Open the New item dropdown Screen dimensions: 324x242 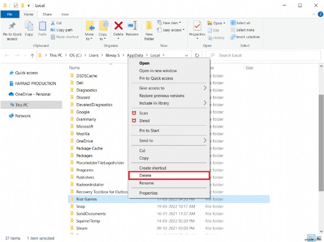pos(171,23)
